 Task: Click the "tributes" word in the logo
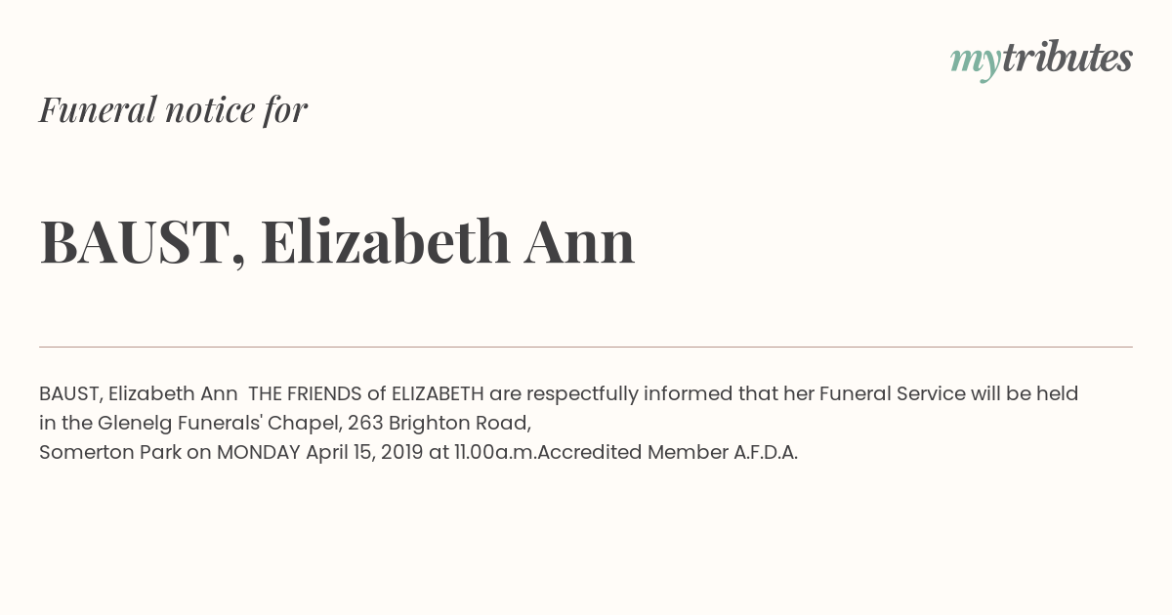pos(1067,58)
